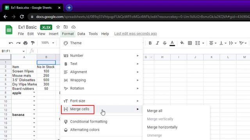Image resolution: width=250 pixels, height=140 pixels.
Task: Choose Alternating colors option
Action: pyautogui.click(x=102, y=130)
